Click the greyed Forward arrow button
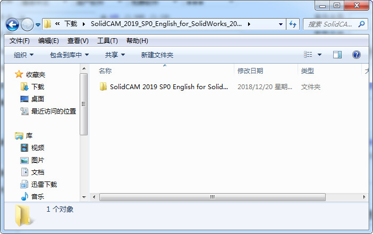373x234 pixels. [x=27, y=24]
